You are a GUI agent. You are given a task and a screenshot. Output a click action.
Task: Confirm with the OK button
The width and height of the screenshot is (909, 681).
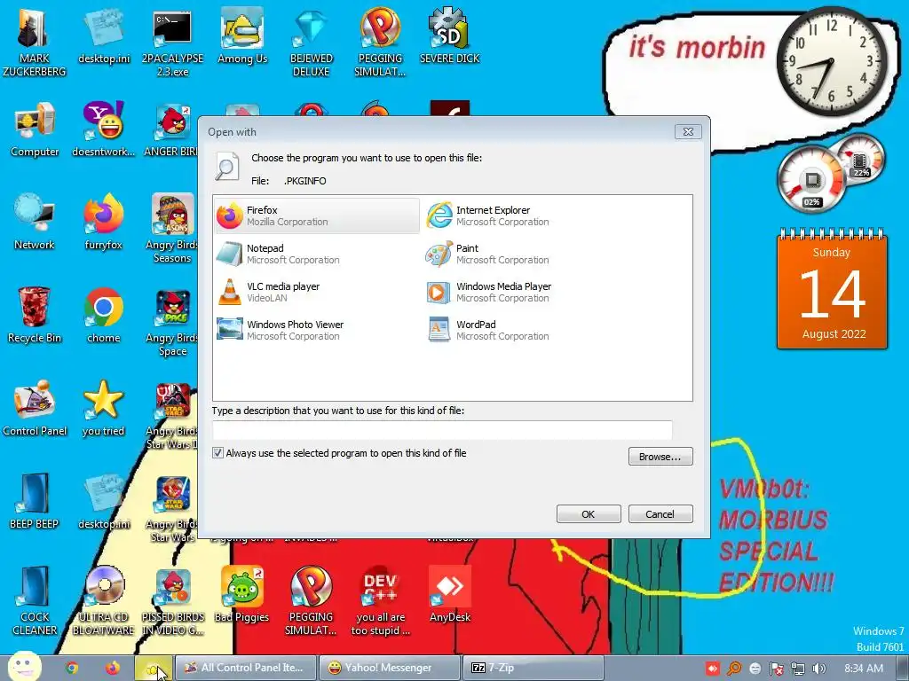[589, 514]
